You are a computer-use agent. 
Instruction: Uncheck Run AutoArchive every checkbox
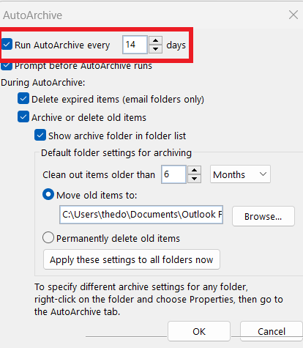coord(7,45)
